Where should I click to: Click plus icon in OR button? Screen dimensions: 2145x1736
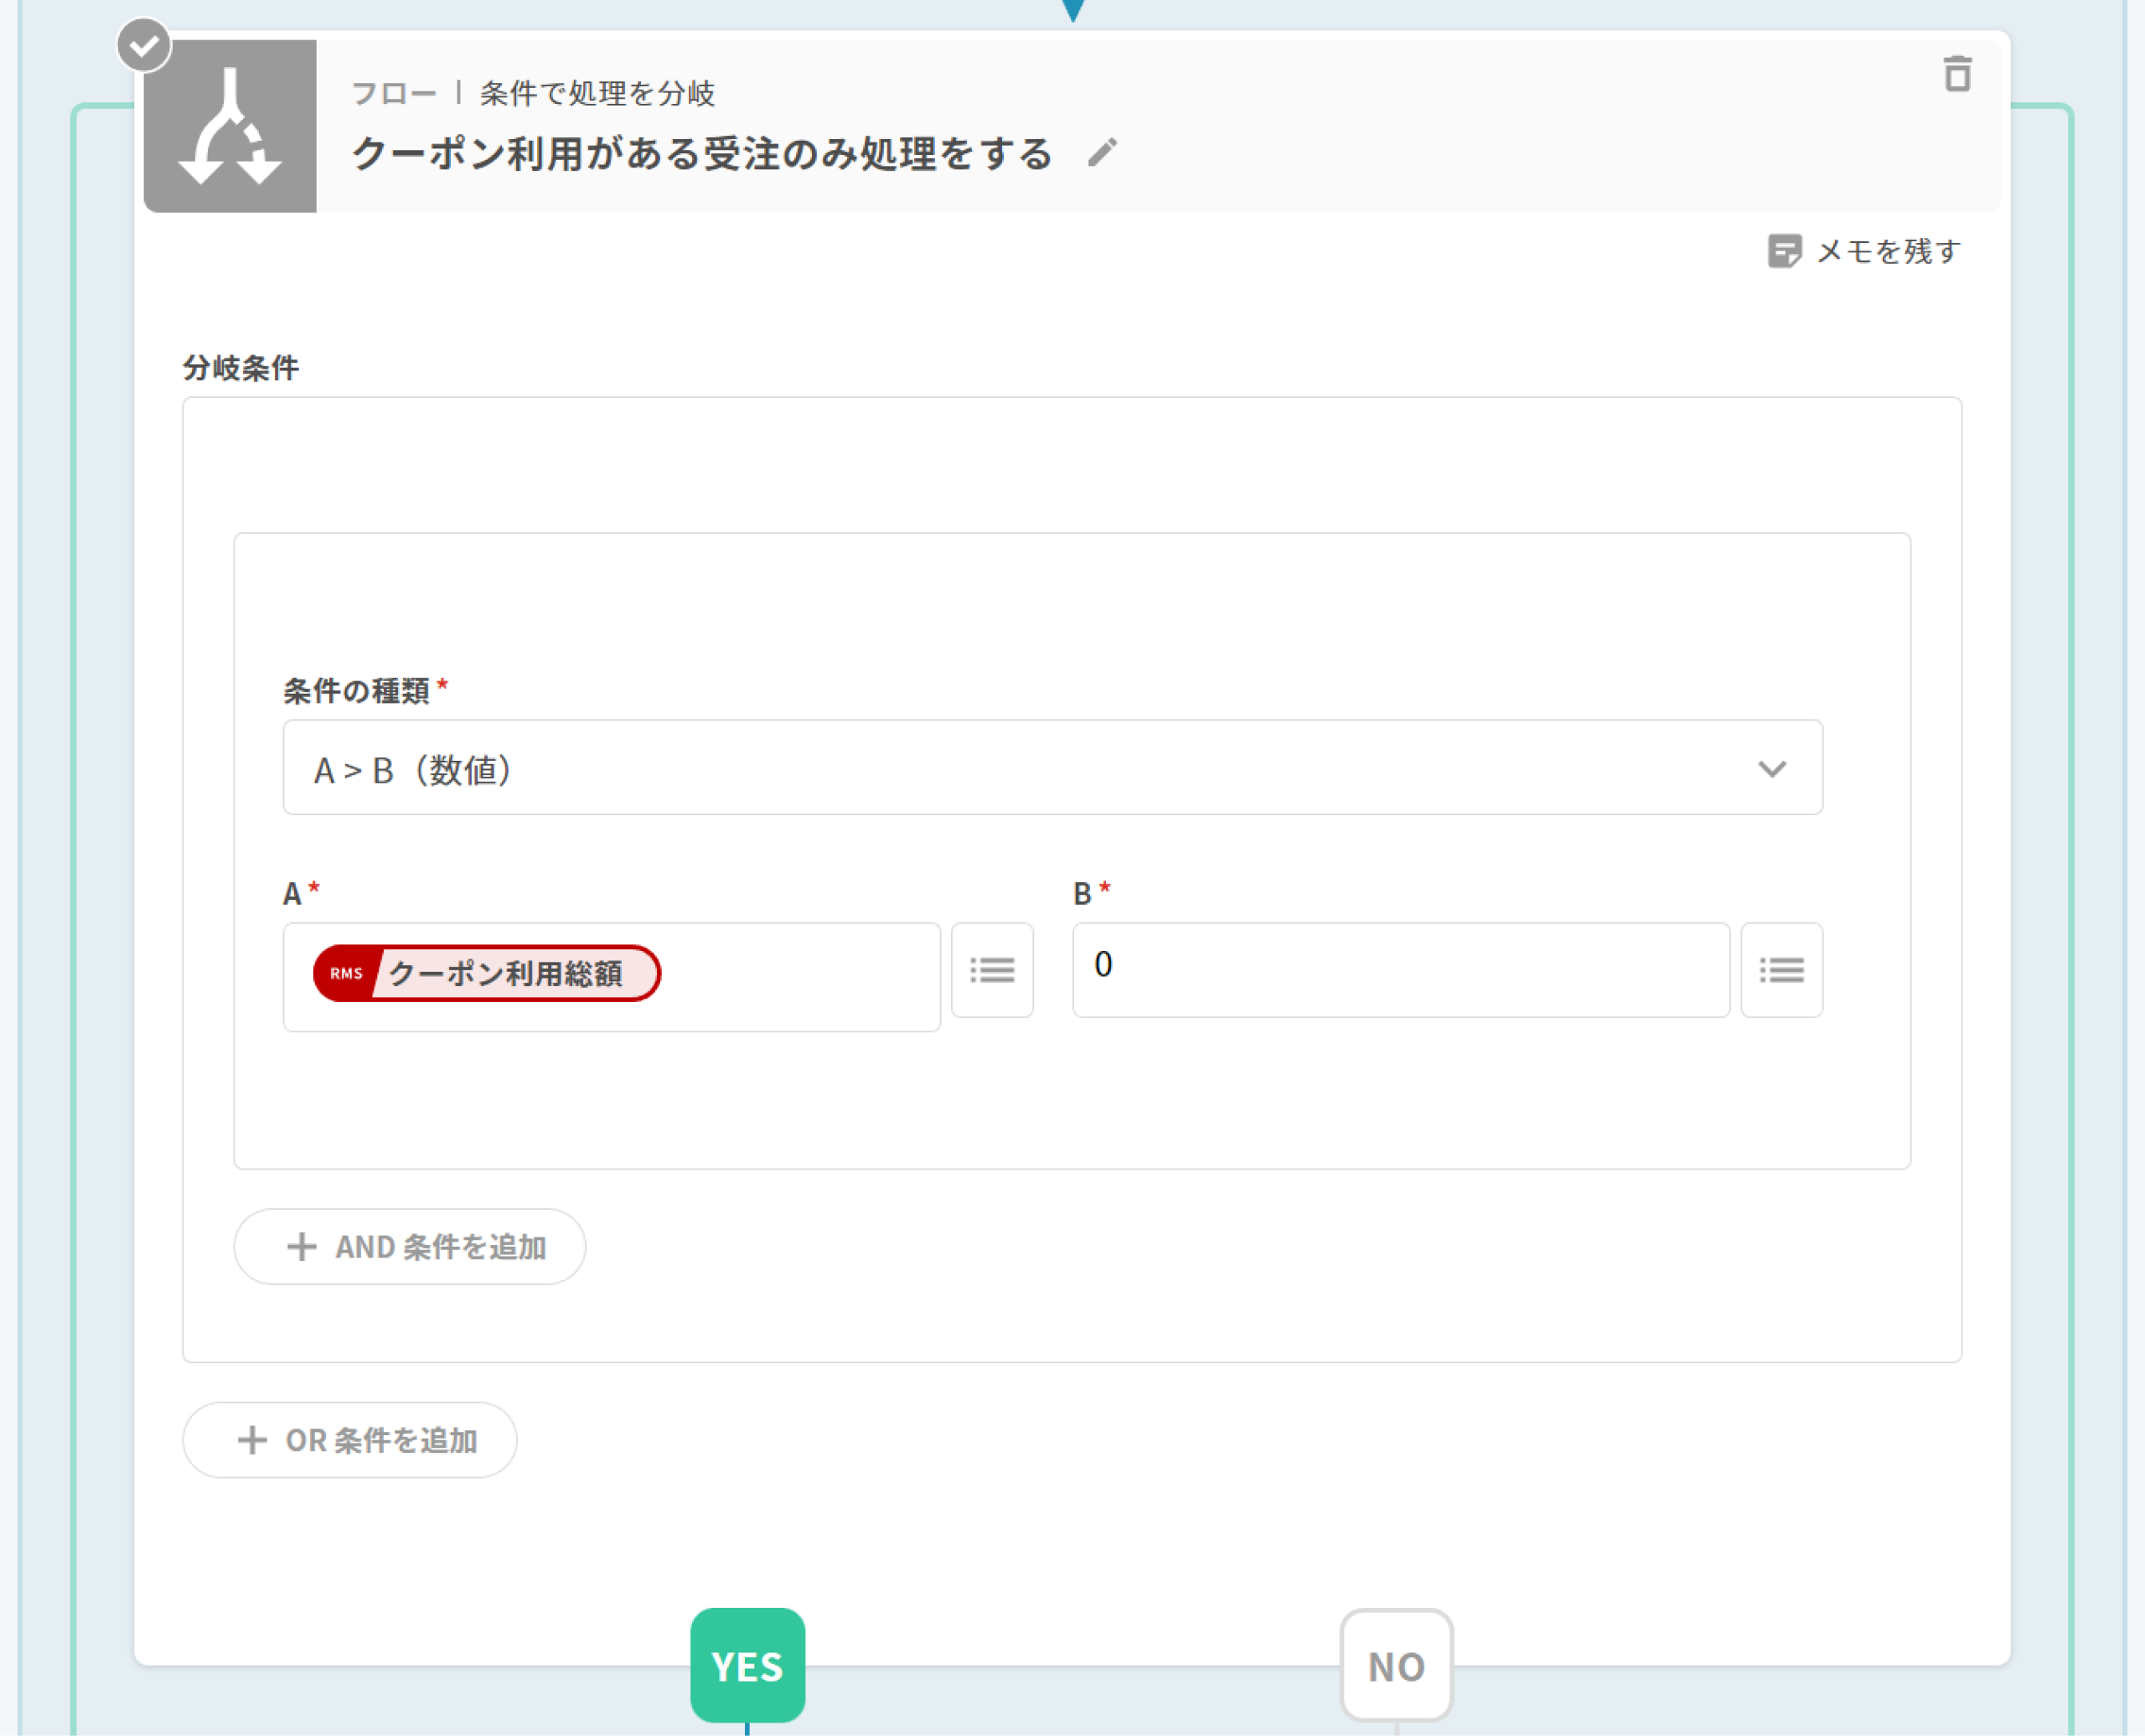coord(252,1439)
